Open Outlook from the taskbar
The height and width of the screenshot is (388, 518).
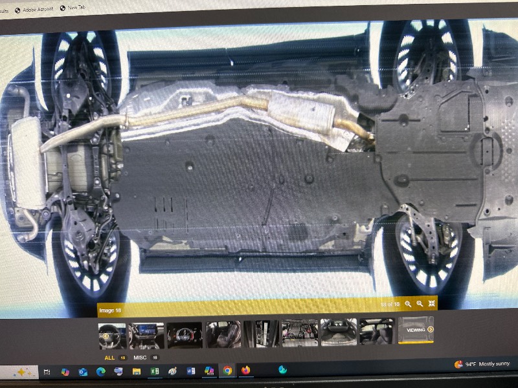pyautogui.click(x=83, y=372)
